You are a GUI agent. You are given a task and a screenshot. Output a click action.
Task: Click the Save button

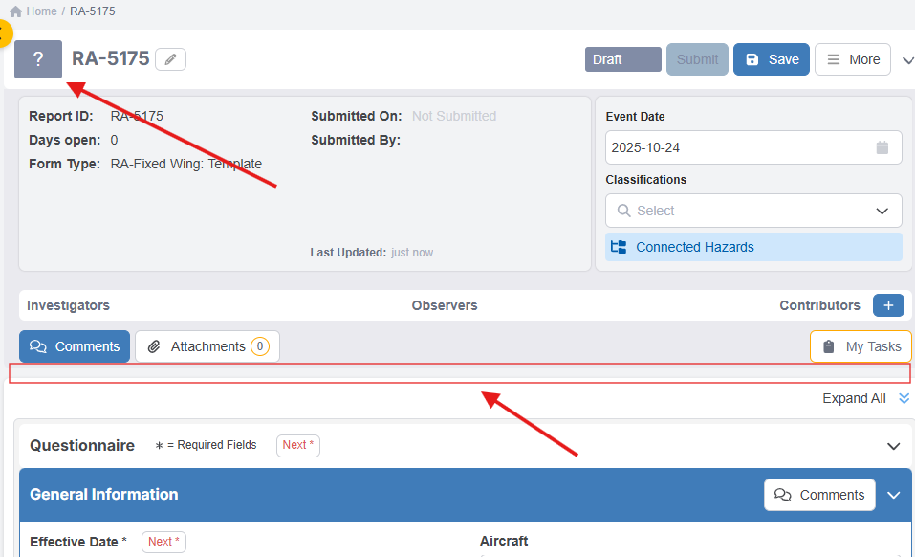pyautogui.click(x=772, y=59)
